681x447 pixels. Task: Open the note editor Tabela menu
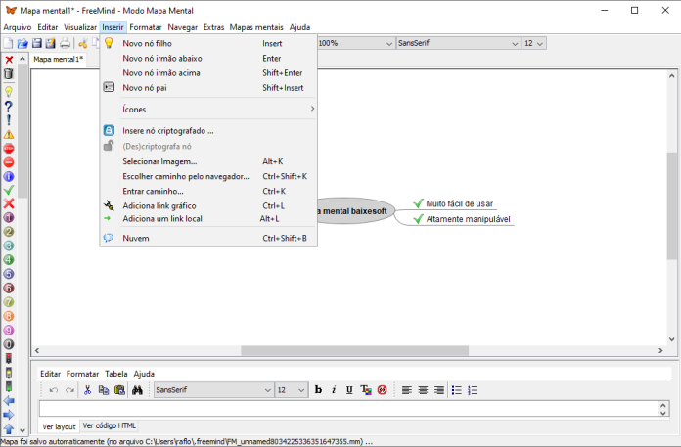point(116,374)
